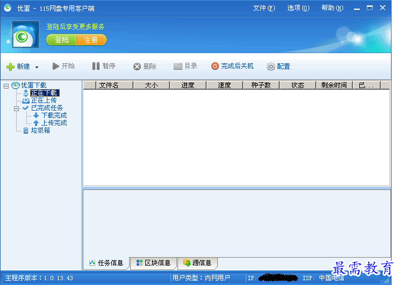
Task: Click the 正在上传 upload icon
Action: 26,100
